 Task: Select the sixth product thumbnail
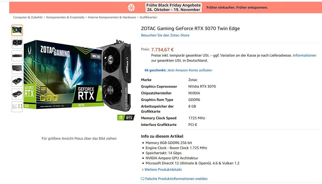17,94
